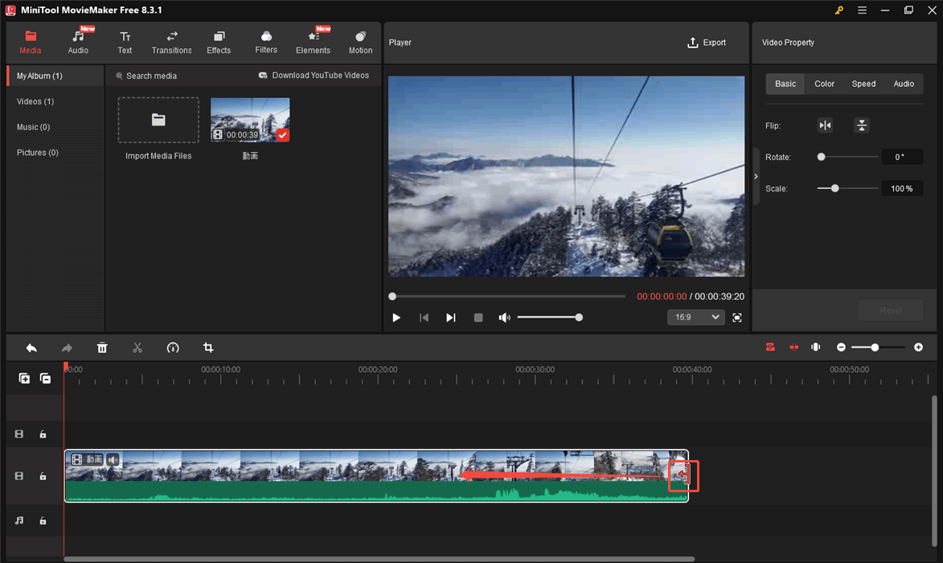Click Download YouTube Videos link
This screenshot has height=563, width=943.
(314, 76)
